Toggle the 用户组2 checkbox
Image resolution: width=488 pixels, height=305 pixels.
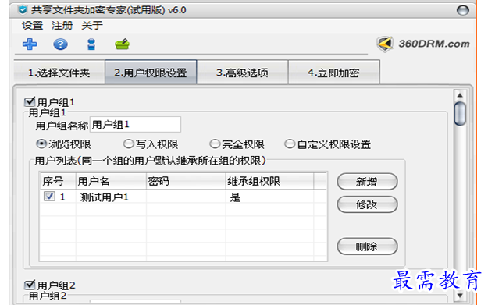click(x=30, y=285)
